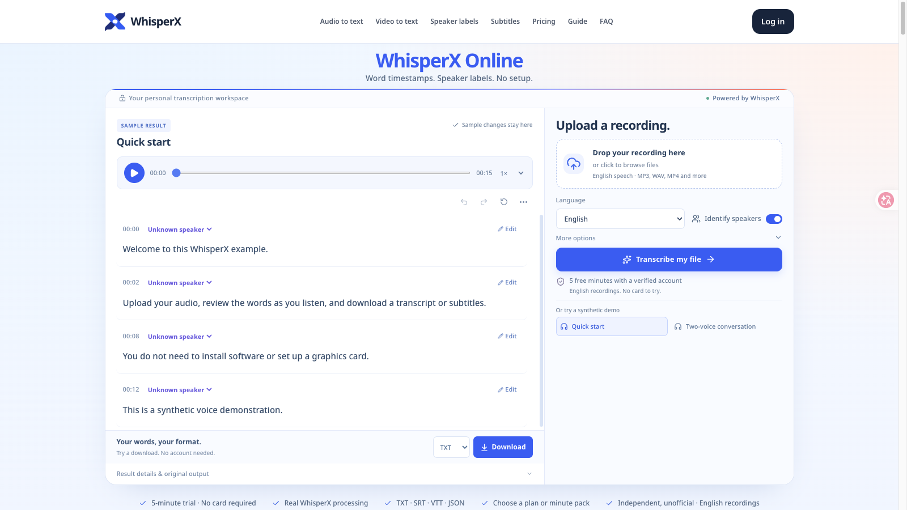
Task: Navigate to Speaker labels
Action: [454, 22]
